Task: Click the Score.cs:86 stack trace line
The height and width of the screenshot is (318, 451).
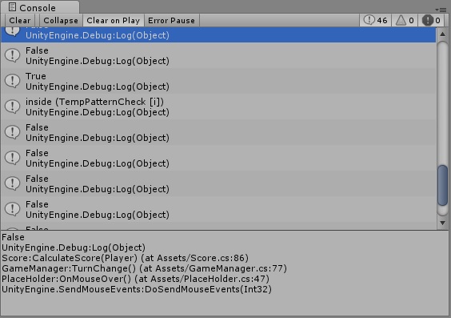Action: click(x=125, y=258)
